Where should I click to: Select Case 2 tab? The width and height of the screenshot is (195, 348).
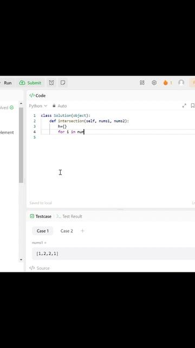(x=67, y=231)
